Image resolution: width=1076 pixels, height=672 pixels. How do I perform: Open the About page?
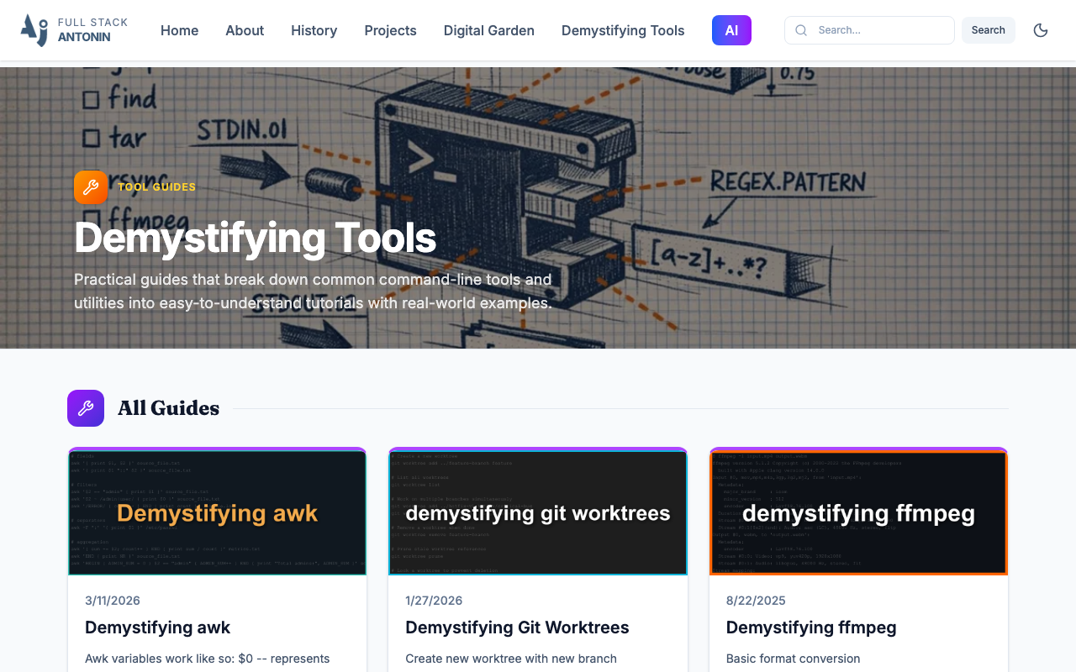[244, 30]
